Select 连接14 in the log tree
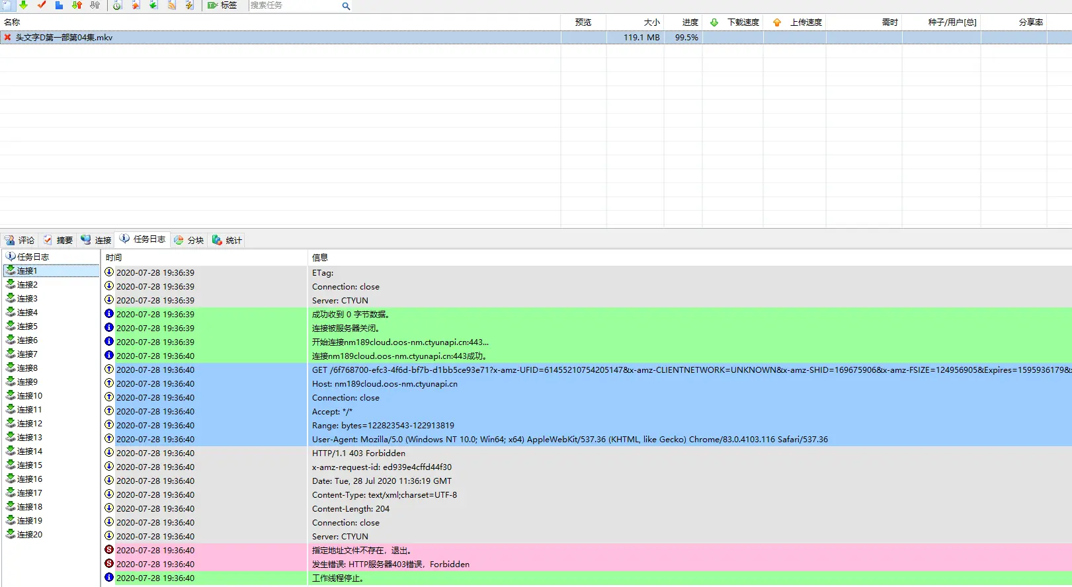Viewport: 1072px width, 587px height. click(24, 451)
